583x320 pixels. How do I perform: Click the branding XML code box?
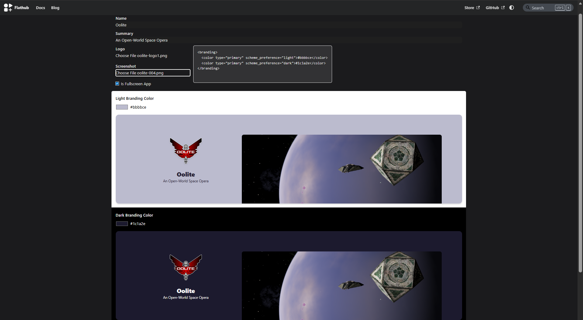[262, 64]
